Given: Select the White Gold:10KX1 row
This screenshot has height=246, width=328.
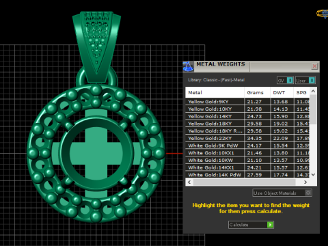Looking at the screenshot, I should [x=247, y=153].
